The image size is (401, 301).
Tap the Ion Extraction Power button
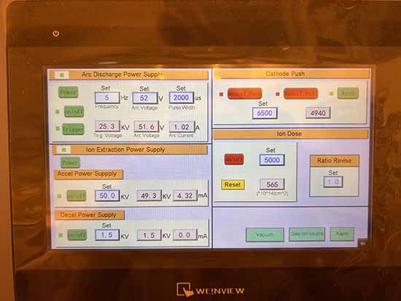click(x=70, y=163)
